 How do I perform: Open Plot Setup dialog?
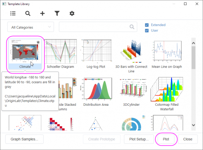136,139
